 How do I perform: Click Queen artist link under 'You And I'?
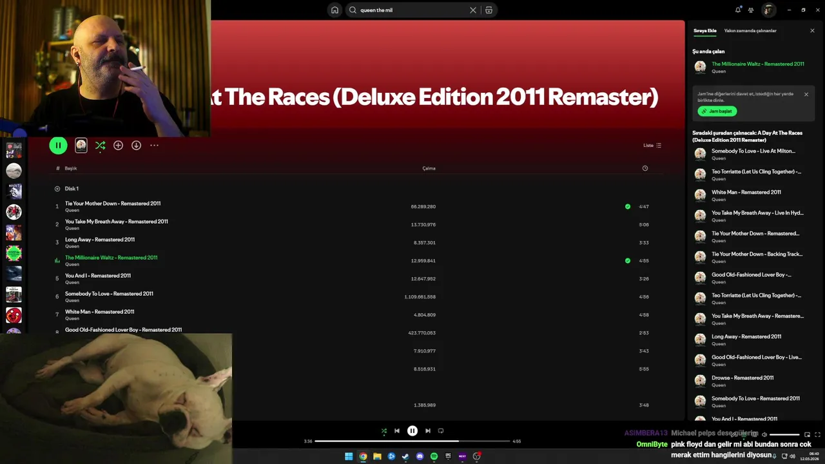pos(72,282)
